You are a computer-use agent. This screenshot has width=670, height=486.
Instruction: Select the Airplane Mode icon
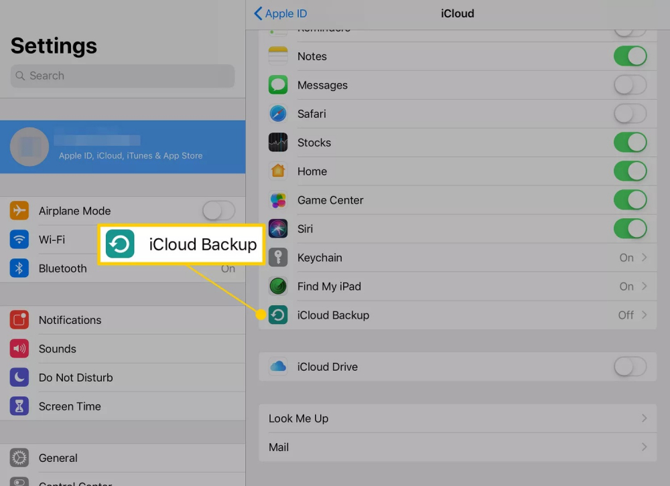click(19, 210)
